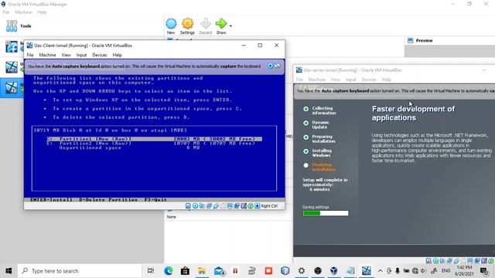Select the Fedora VM icon in machine list
495x278 pixels.
pyautogui.click(x=12, y=47)
